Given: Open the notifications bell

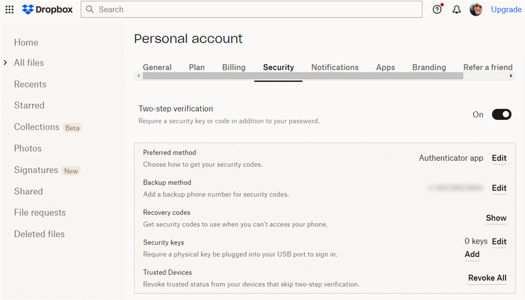Looking at the screenshot, I should coord(457,10).
